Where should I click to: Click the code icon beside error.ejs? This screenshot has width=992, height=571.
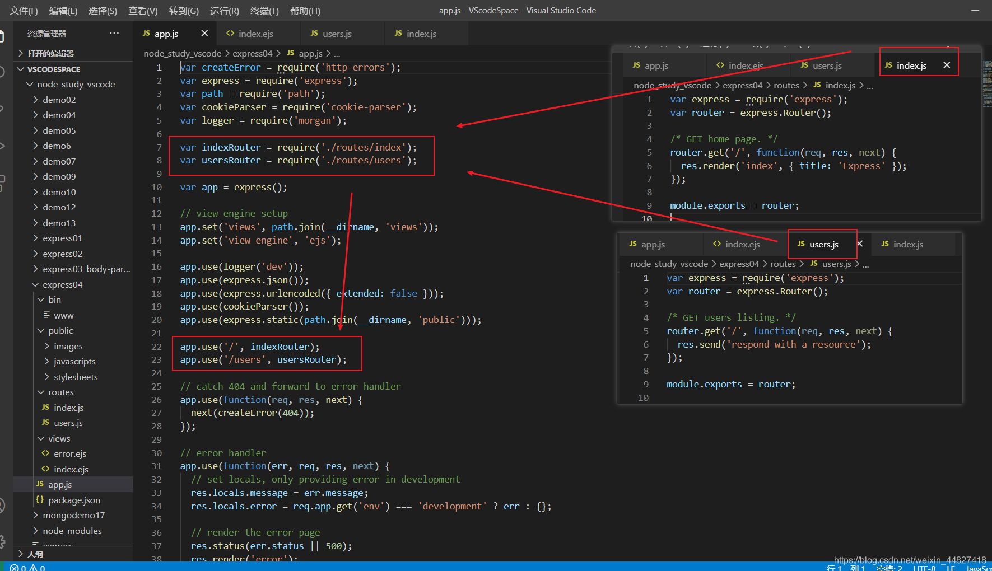pyautogui.click(x=45, y=453)
